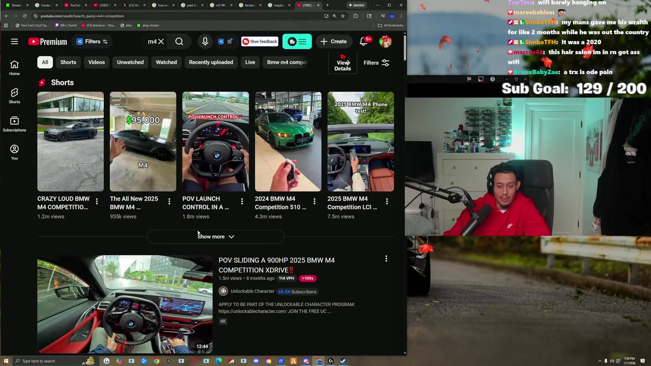Open the Create menu
Screen dimensions: 651x366
click(x=333, y=42)
